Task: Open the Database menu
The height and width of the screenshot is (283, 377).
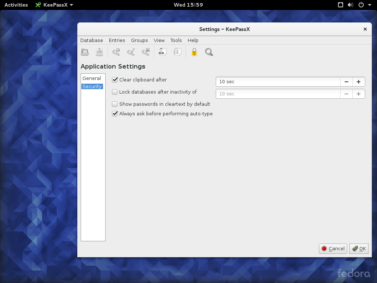Action: [x=92, y=40]
